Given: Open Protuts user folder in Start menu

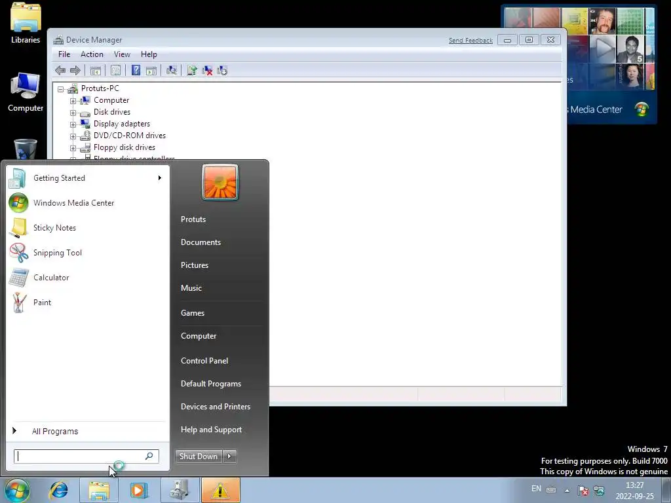Looking at the screenshot, I should [x=193, y=219].
